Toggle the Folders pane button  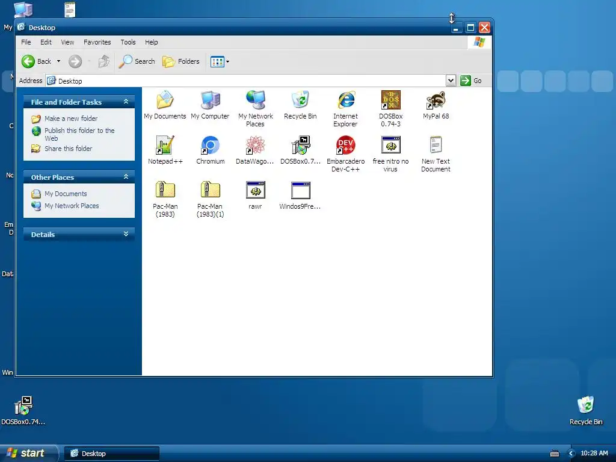[181, 61]
